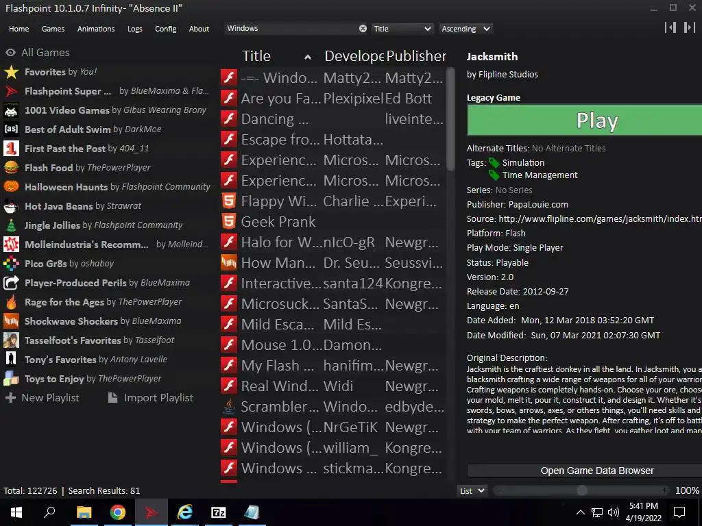Select the Halo for W... game row
702x526 pixels.
pyautogui.click(x=332, y=242)
